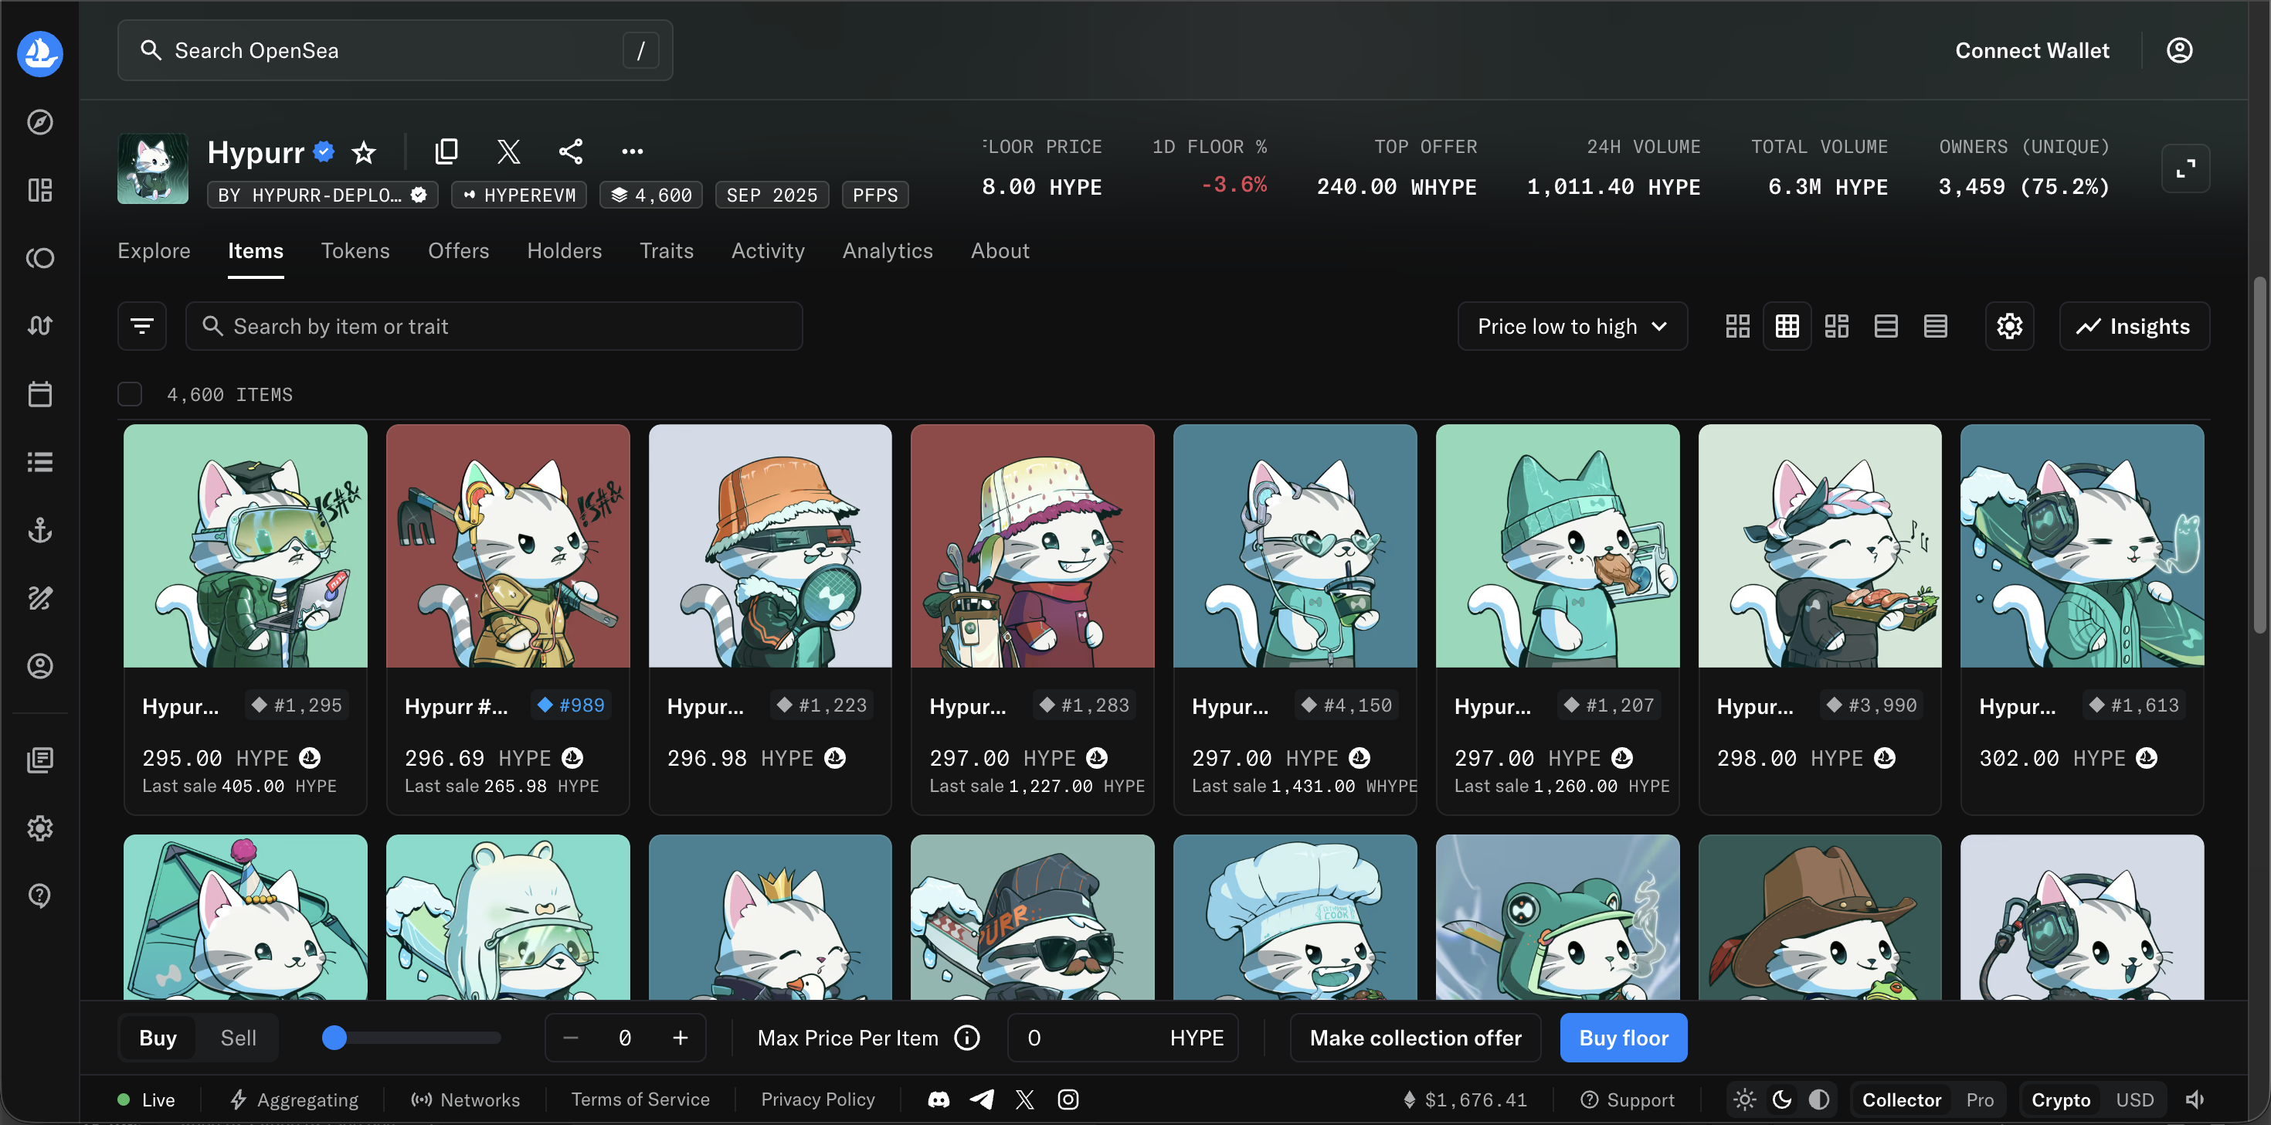Open items display settings gear
The height and width of the screenshot is (1125, 2271).
tap(2009, 326)
